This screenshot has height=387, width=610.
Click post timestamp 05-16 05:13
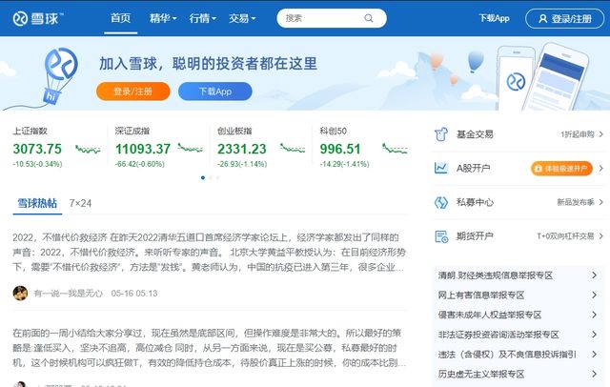[134, 294]
